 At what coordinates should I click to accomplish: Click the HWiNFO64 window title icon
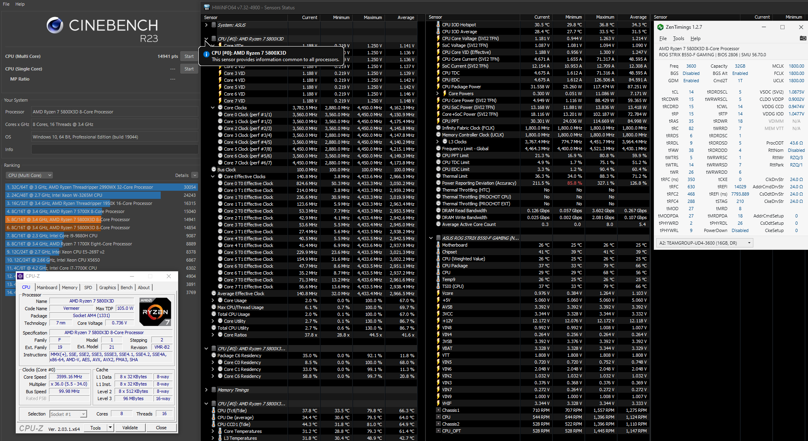(x=207, y=7)
